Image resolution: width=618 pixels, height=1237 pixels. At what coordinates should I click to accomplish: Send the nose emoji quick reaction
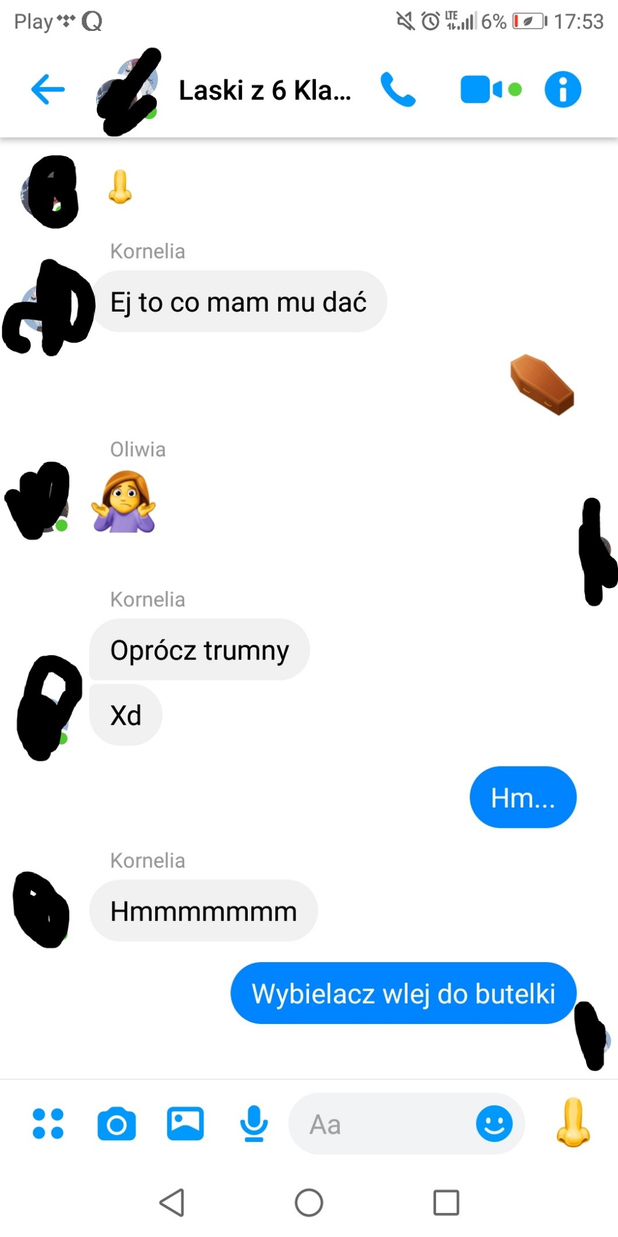coord(573,1122)
